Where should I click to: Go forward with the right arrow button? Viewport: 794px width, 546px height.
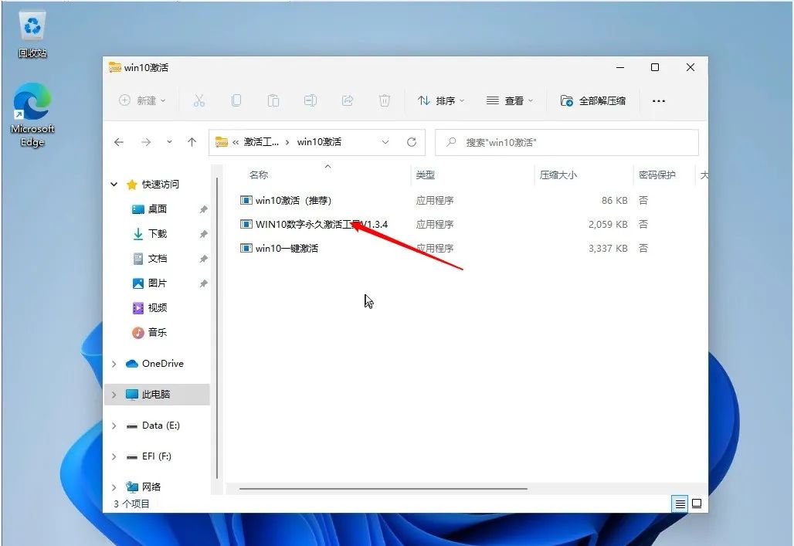click(146, 142)
